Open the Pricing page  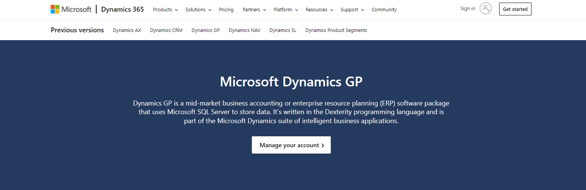click(226, 10)
